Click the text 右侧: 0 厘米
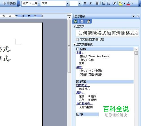Image resolution: width=141 pixels, height=126 pixels. (x=88, y=100)
